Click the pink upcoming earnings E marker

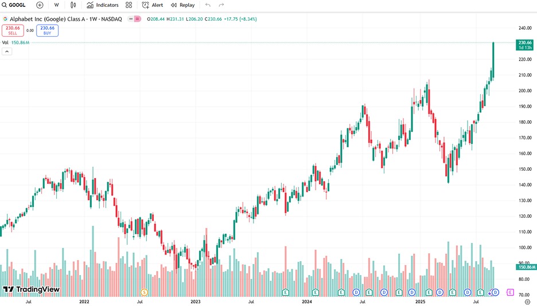510,292
